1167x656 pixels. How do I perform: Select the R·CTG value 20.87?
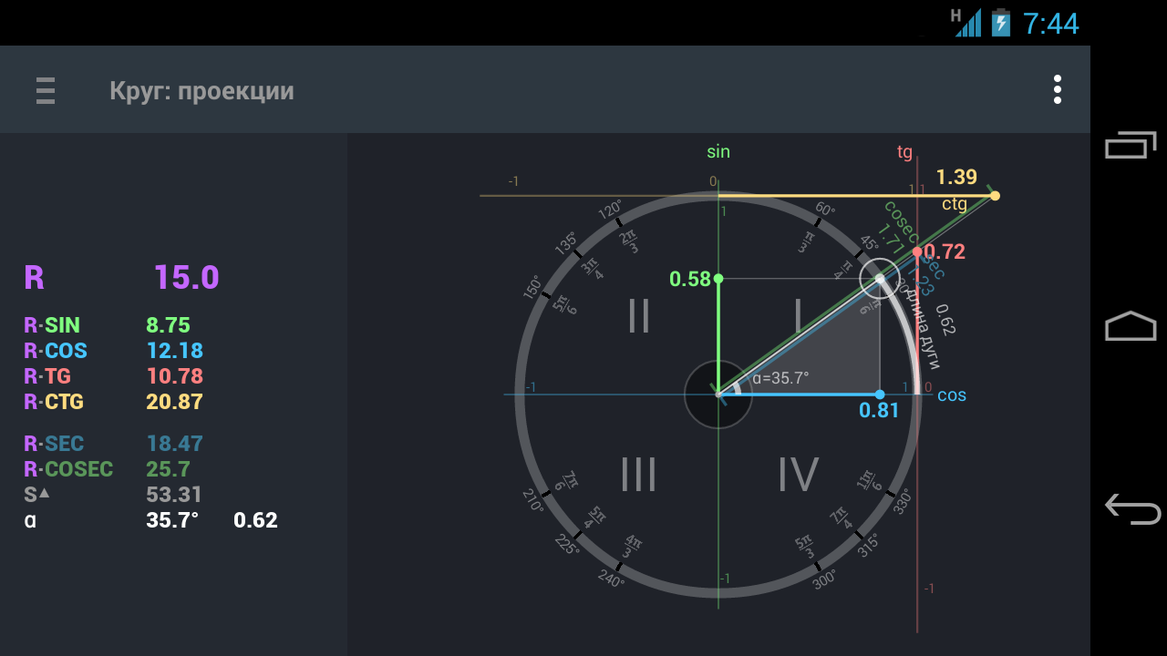click(x=174, y=402)
